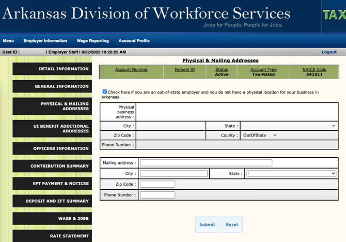
Task: Click the mailing City text field
Action: pyautogui.click(x=174, y=174)
